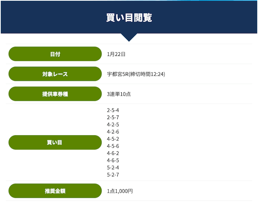Click the bet combination 4-2-5
The width and height of the screenshot is (258, 206).
(113, 125)
